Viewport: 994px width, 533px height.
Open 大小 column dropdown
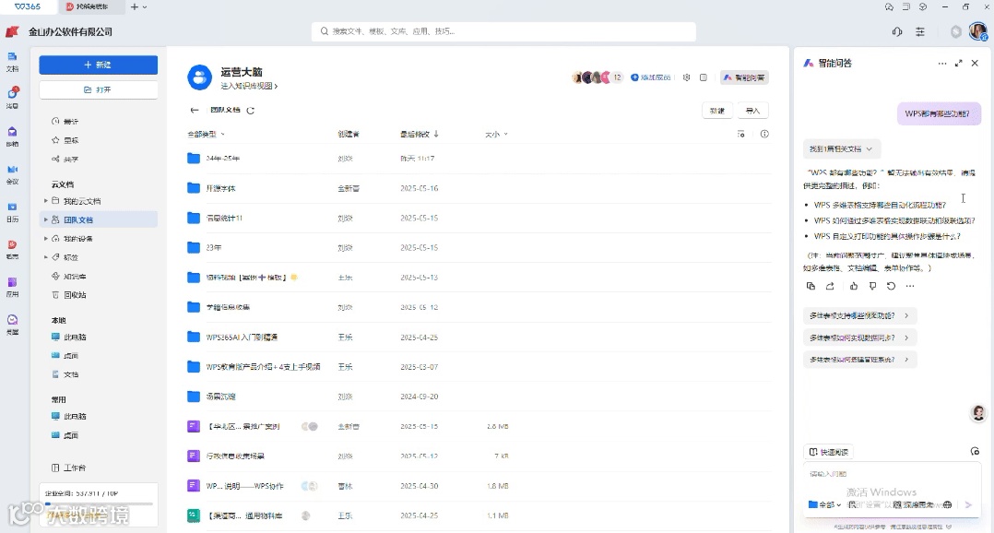(x=496, y=134)
